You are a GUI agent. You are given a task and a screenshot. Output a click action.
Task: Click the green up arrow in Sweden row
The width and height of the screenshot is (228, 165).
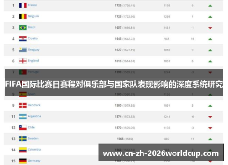pos(210,139)
